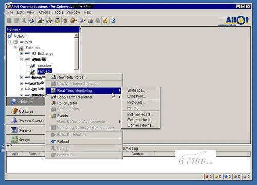Collapse the top Fallback node under ac2520
The width and height of the screenshot is (257, 185).
(15, 48)
